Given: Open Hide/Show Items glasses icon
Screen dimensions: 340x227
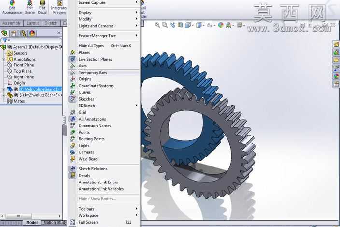Looking at the screenshot, I should tap(210, 25).
